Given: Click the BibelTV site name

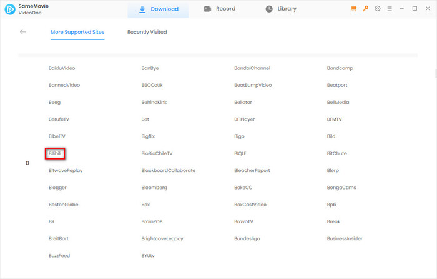Looking at the screenshot, I should [x=57, y=136].
